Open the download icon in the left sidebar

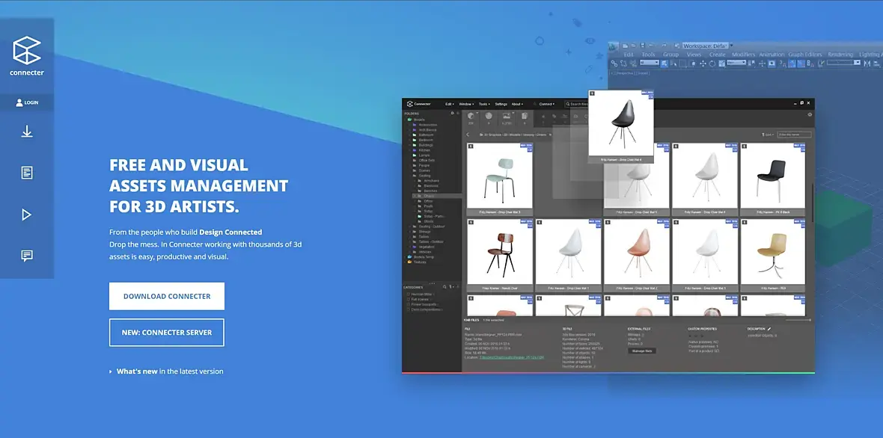[27, 132]
